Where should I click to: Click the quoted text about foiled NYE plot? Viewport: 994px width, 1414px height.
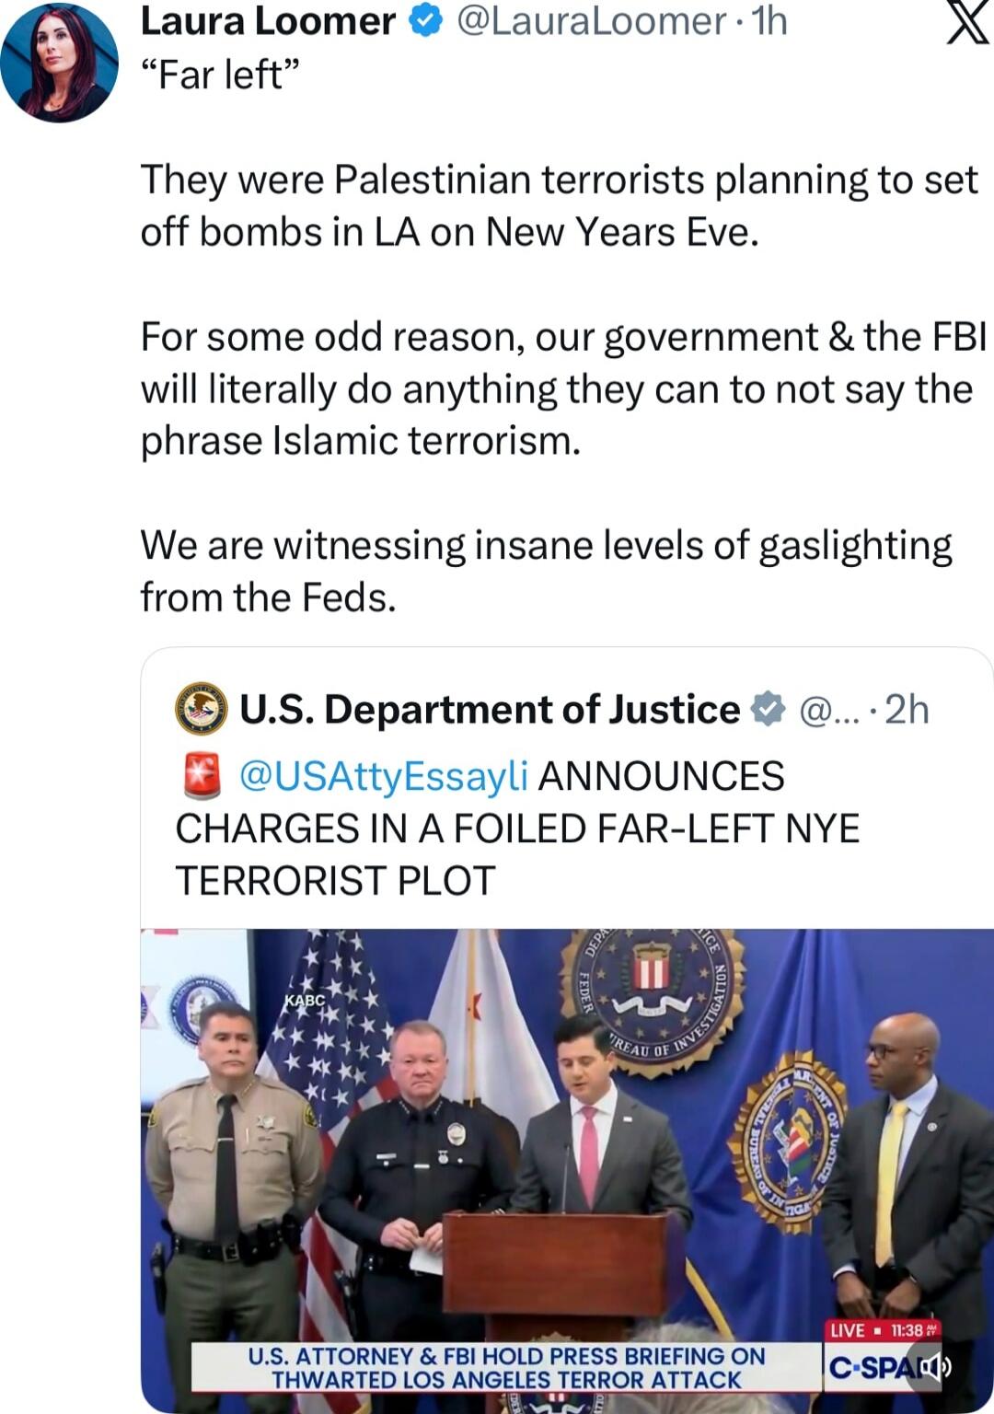[517, 829]
